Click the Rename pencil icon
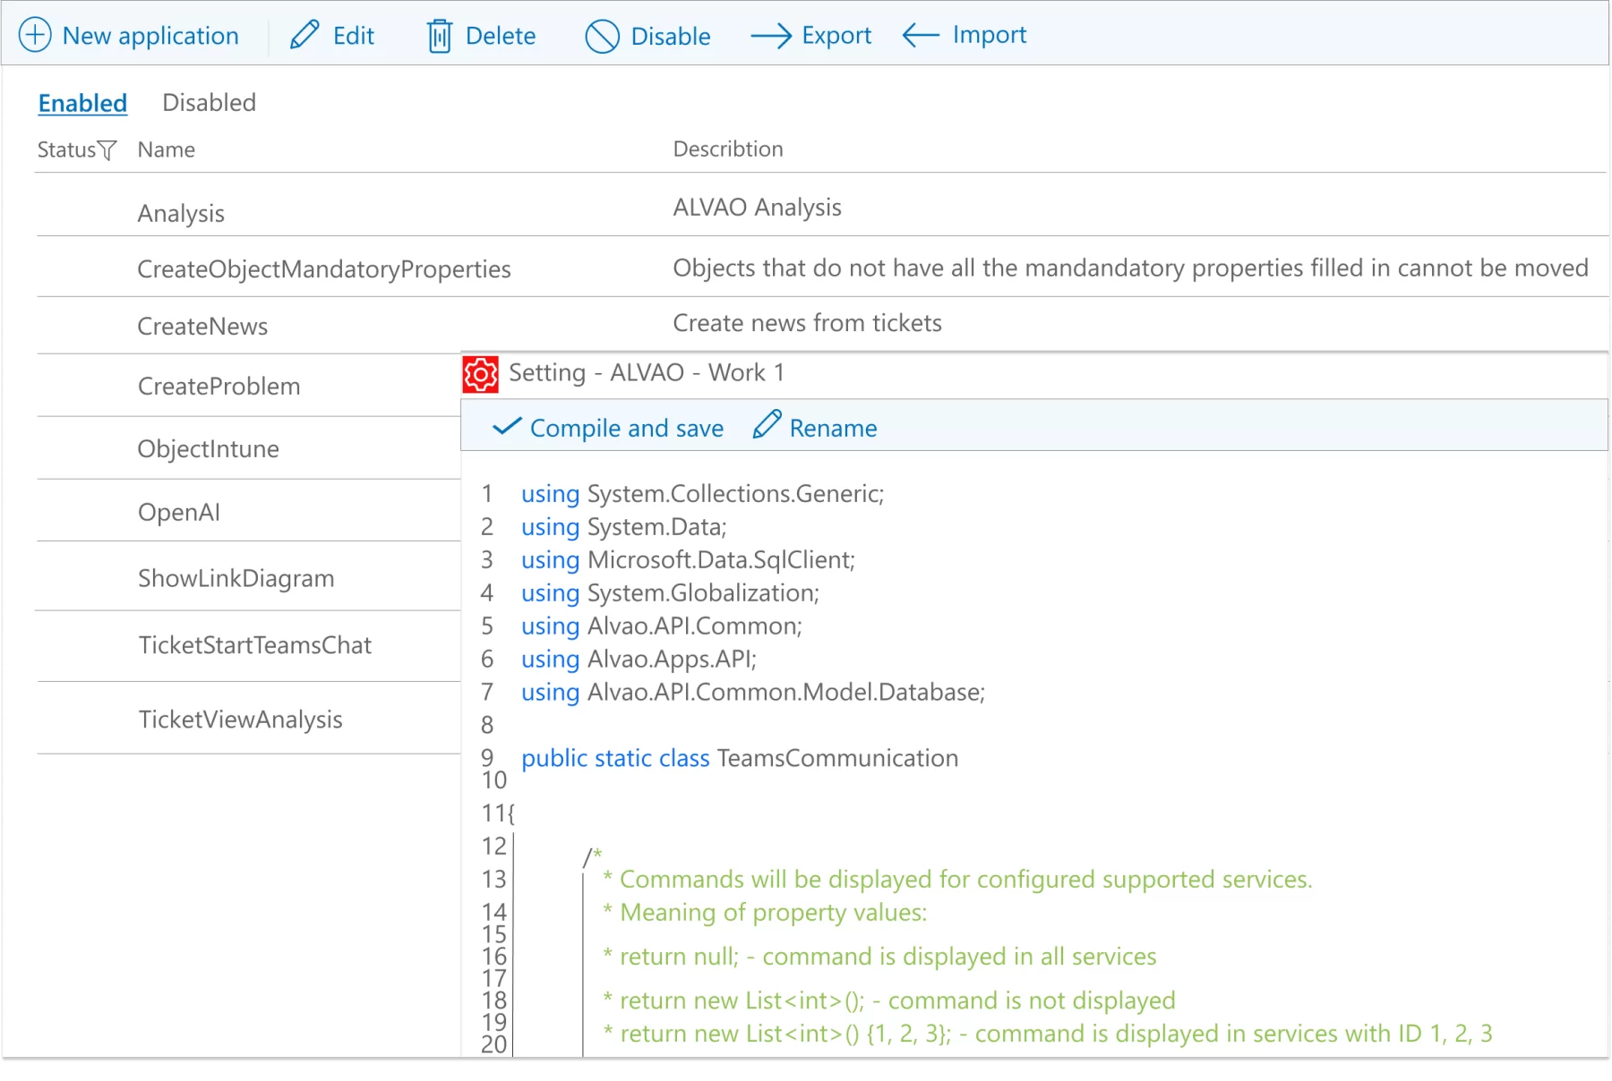Screen dimensions: 1612x1081 (x=767, y=426)
